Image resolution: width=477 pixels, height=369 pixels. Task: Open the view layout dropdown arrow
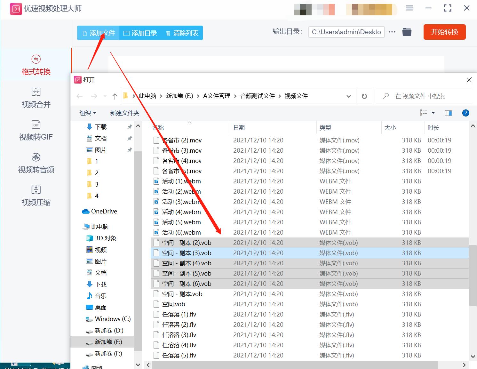click(x=433, y=113)
